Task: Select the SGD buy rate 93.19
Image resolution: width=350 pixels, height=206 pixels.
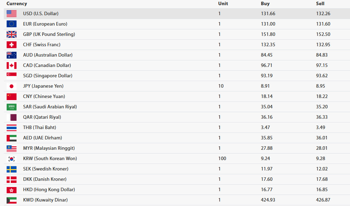Action: (267, 76)
